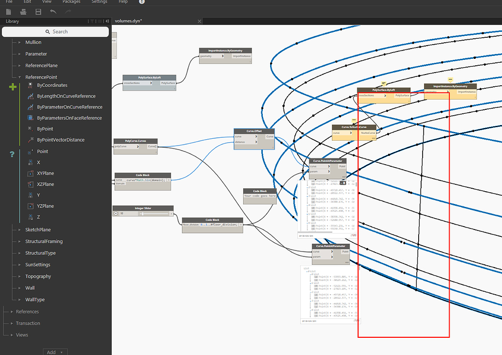Image resolution: width=502 pixels, height=355 pixels.
Task: Click inside the library Search field
Action: tap(55, 31)
